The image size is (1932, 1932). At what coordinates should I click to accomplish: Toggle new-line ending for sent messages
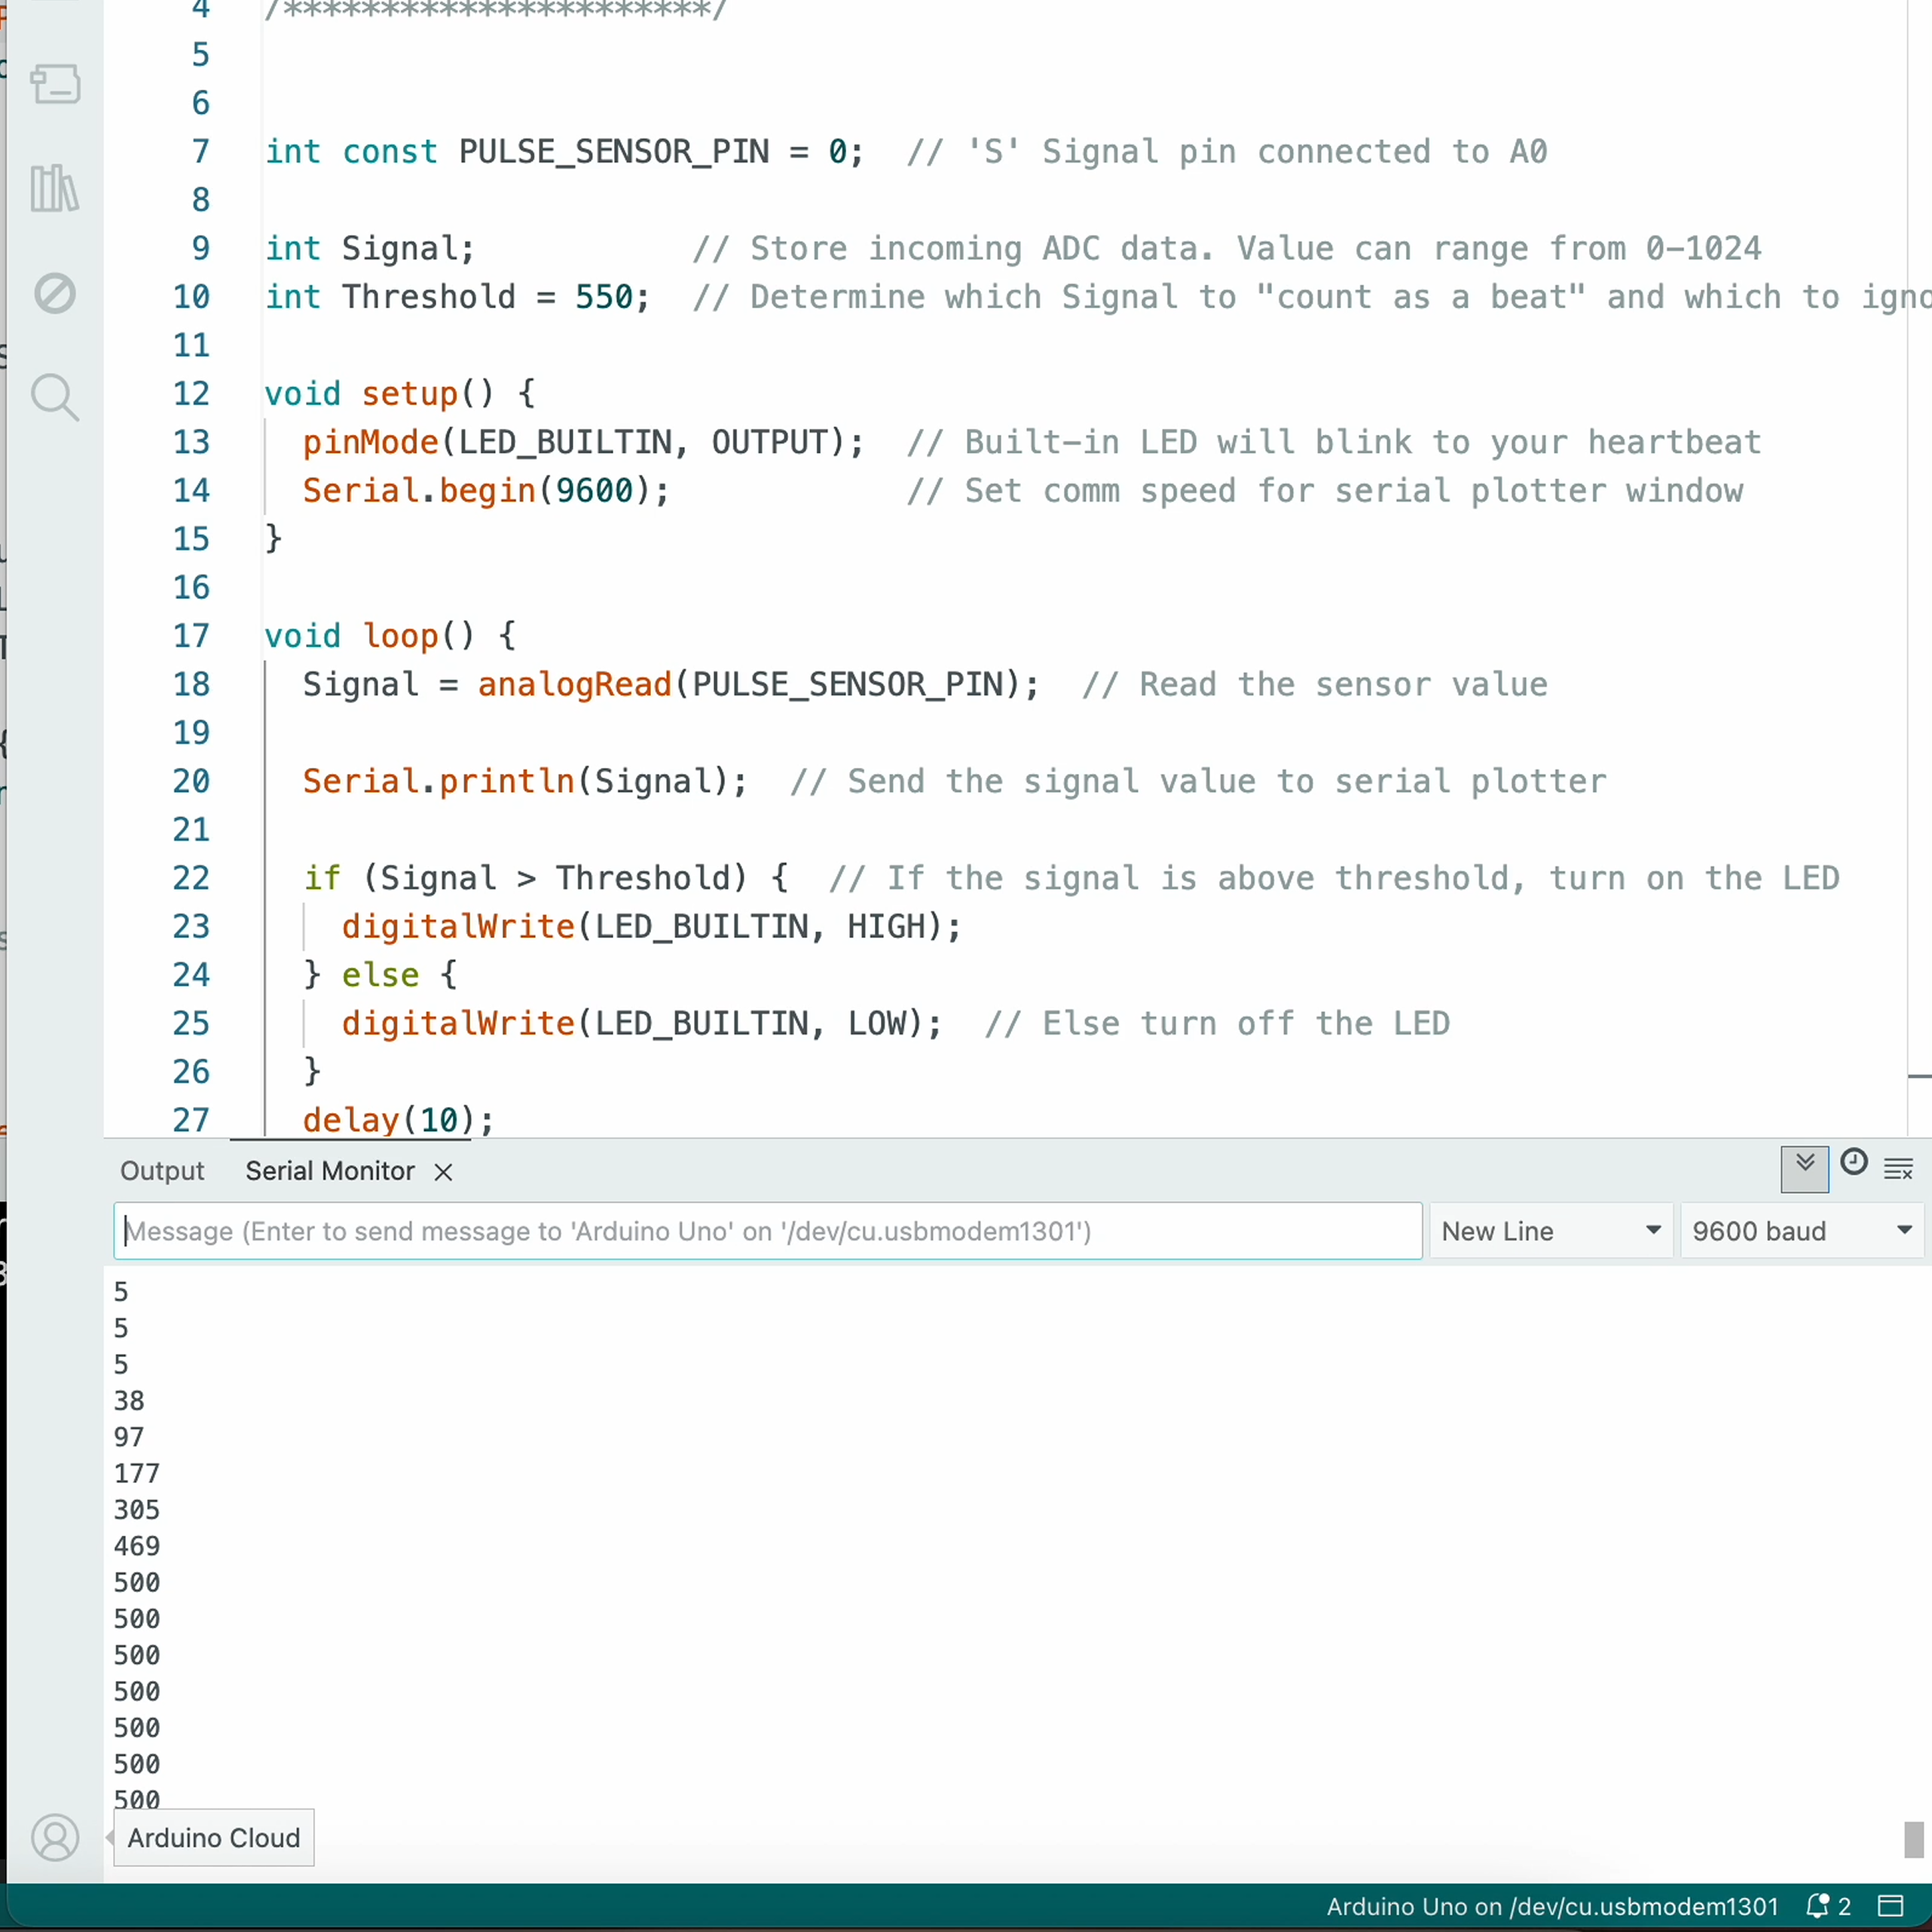pyautogui.click(x=1550, y=1231)
